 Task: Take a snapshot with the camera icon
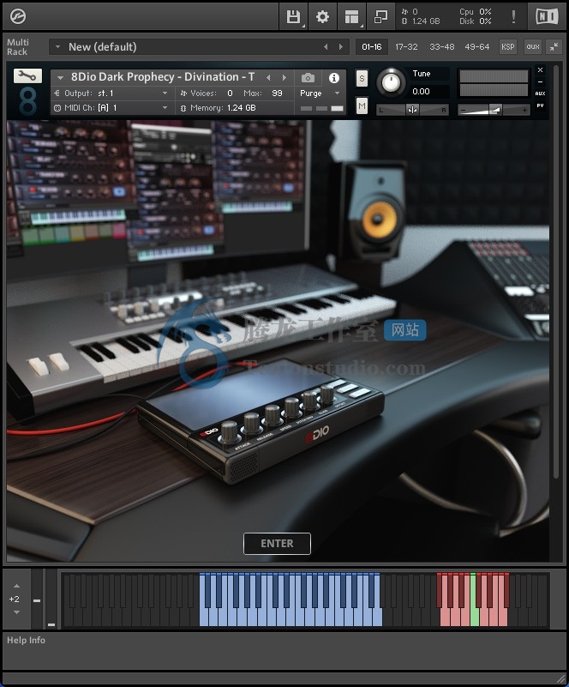[x=308, y=78]
